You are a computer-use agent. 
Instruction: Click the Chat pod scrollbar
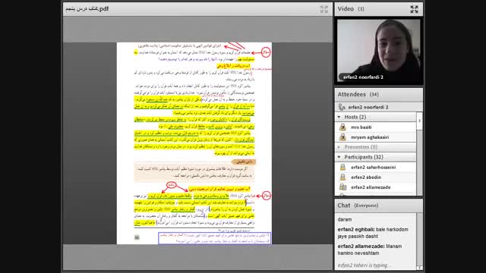(419, 241)
